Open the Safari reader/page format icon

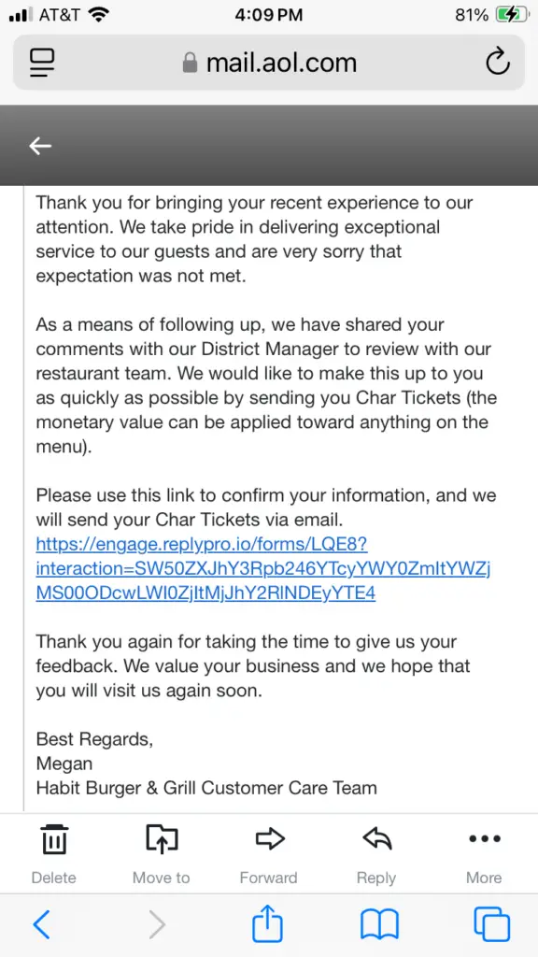41,63
